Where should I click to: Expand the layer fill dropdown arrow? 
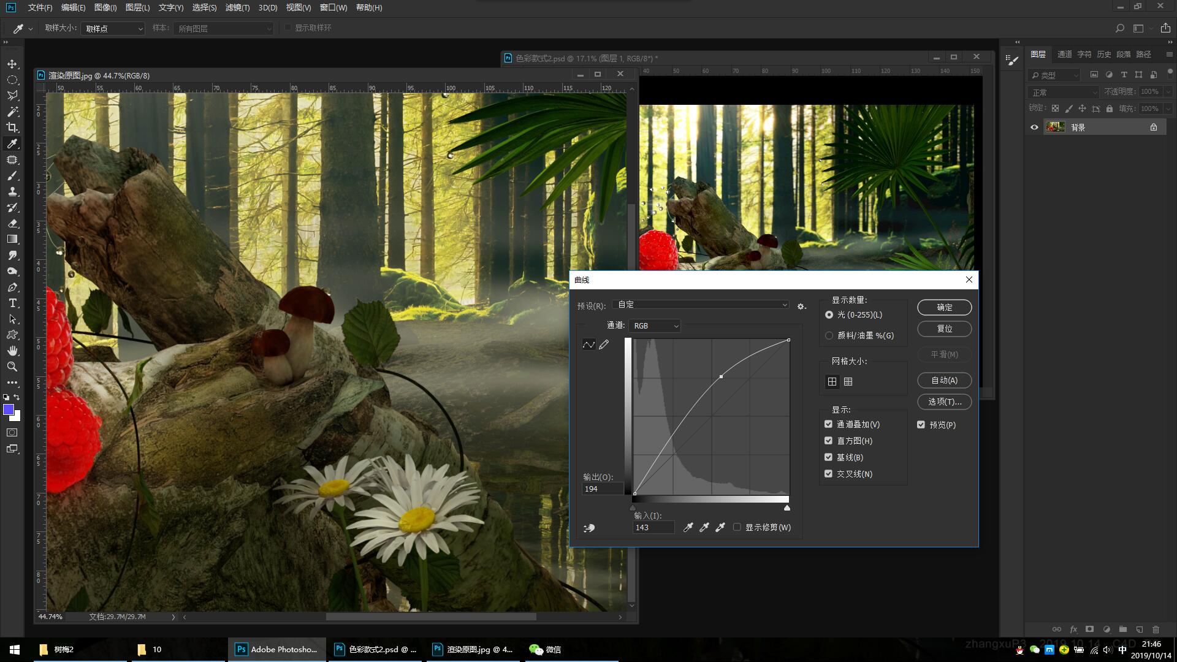point(1168,108)
